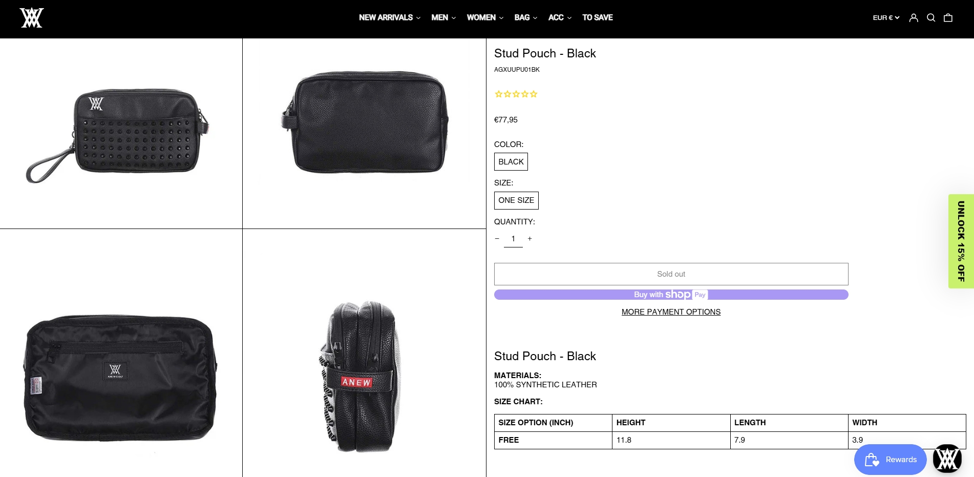This screenshot has height=477, width=974.
Task: Open the shopping cart icon
Action: (948, 18)
